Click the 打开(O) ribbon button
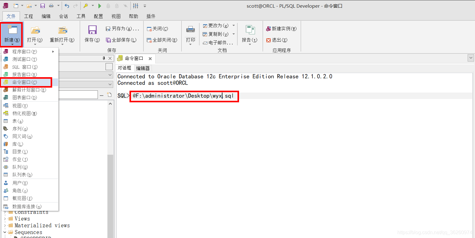The image size is (475, 238). pos(35,34)
